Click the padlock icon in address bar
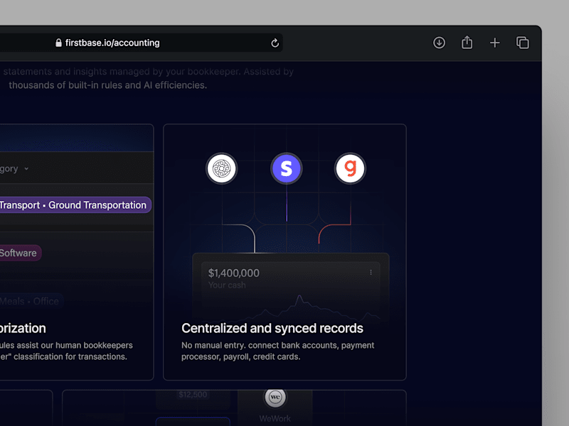 (58, 43)
